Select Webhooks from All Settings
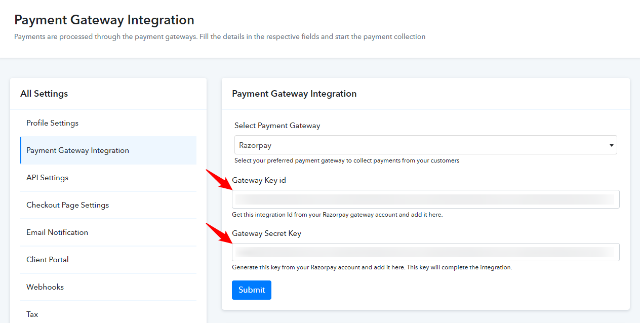Screen dimensions: 640x323 45,287
